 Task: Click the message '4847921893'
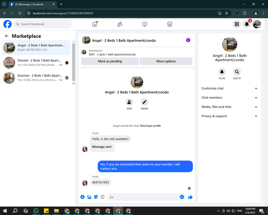pos(100,182)
